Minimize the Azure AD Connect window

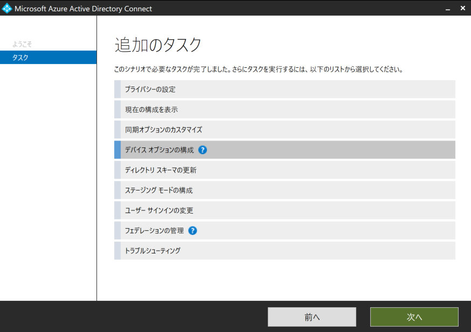448,9
